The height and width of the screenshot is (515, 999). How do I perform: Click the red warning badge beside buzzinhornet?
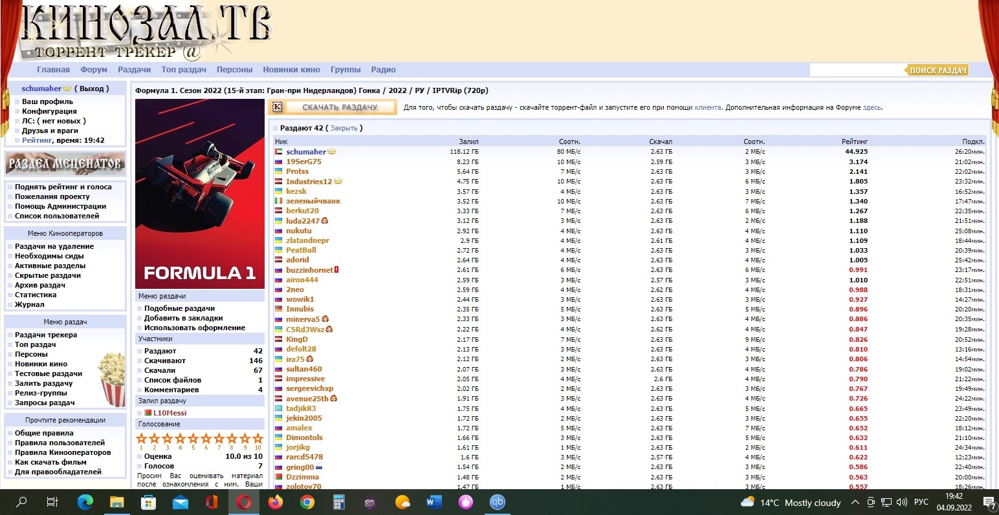click(336, 270)
